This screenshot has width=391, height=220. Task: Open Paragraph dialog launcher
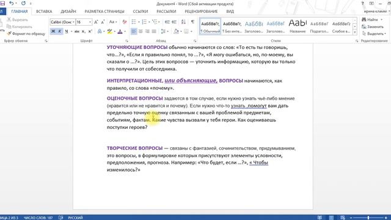[x=195, y=41]
